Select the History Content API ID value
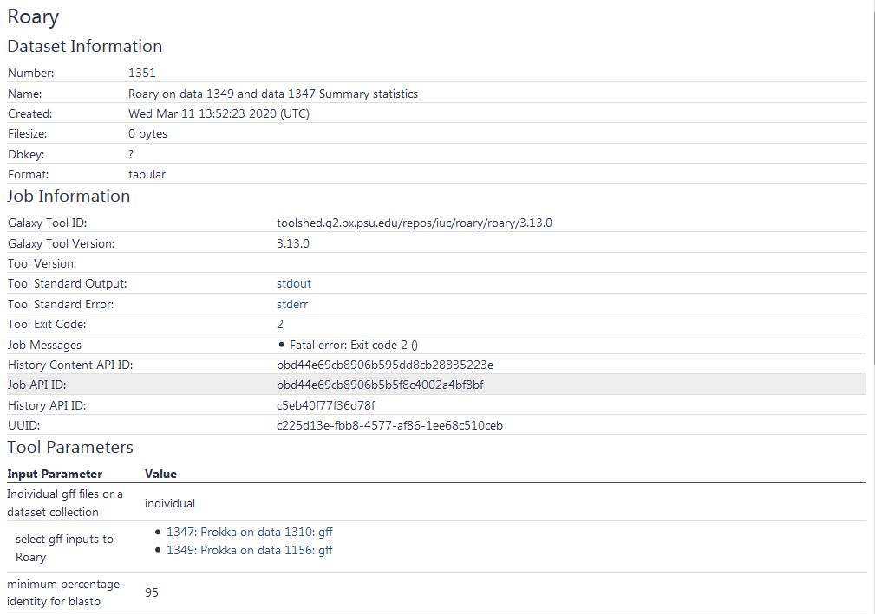 click(x=385, y=365)
